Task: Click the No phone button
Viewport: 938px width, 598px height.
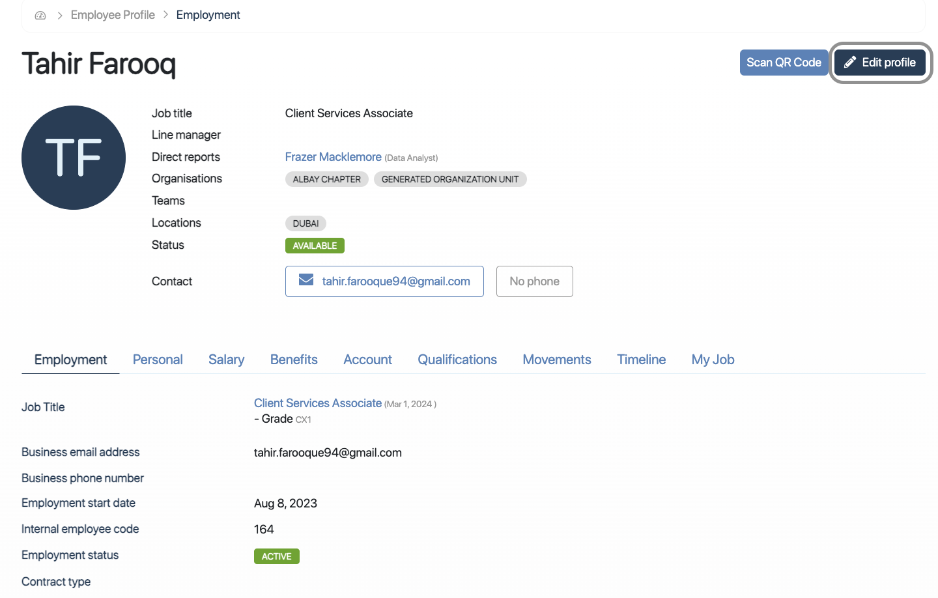Action: point(534,281)
